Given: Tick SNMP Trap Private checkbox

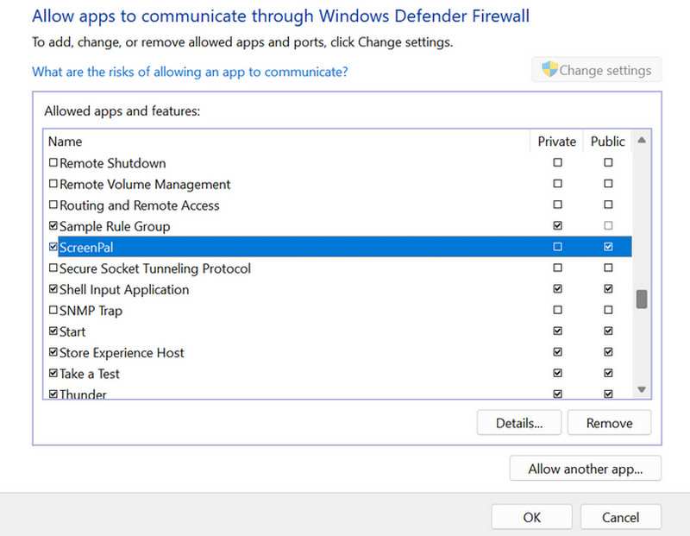Looking at the screenshot, I should point(557,310).
